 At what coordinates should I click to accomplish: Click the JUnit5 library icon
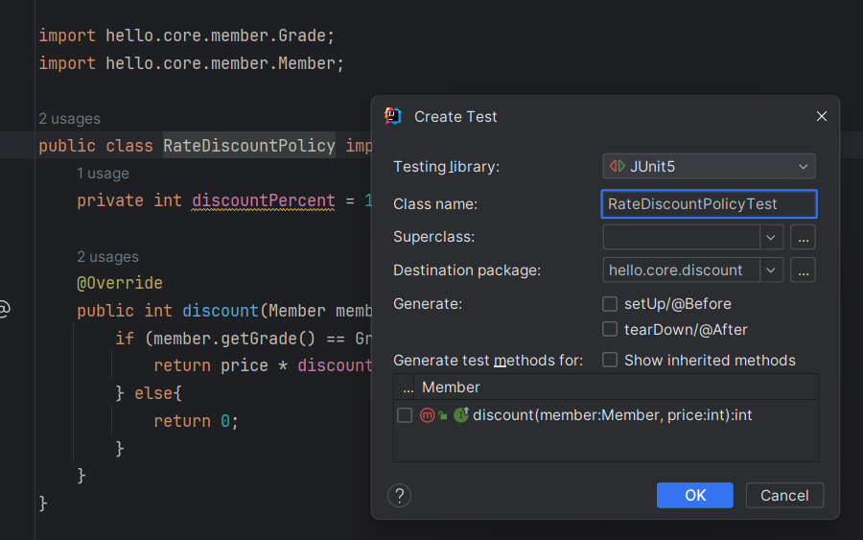click(x=617, y=167)
